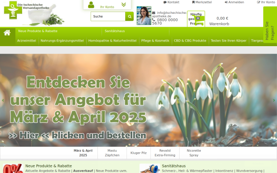Click the Warenkorb label
The width and height of the screenshot is (277, 173).
(219, 24)
